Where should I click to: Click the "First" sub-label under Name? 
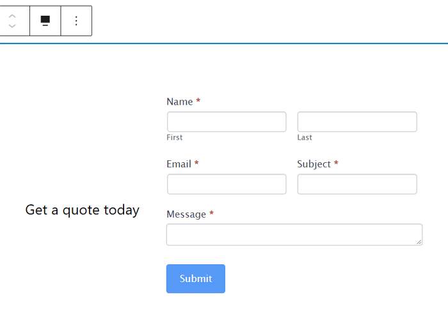(175, 137)
